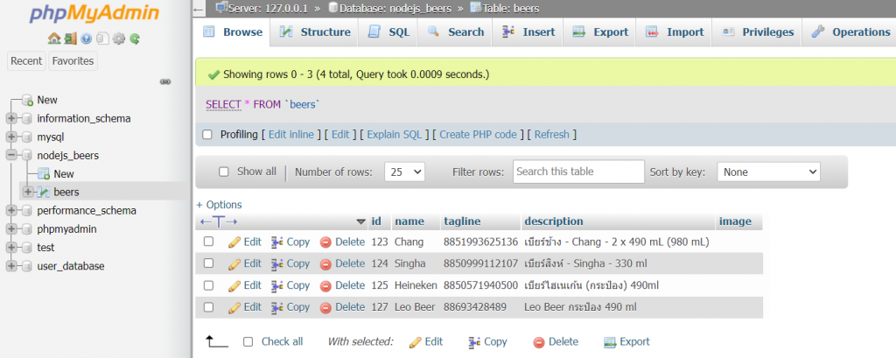Screen dimensions: 896x358
Task: Click the collapse panel arrow icon at top
Action: [199, 9]
